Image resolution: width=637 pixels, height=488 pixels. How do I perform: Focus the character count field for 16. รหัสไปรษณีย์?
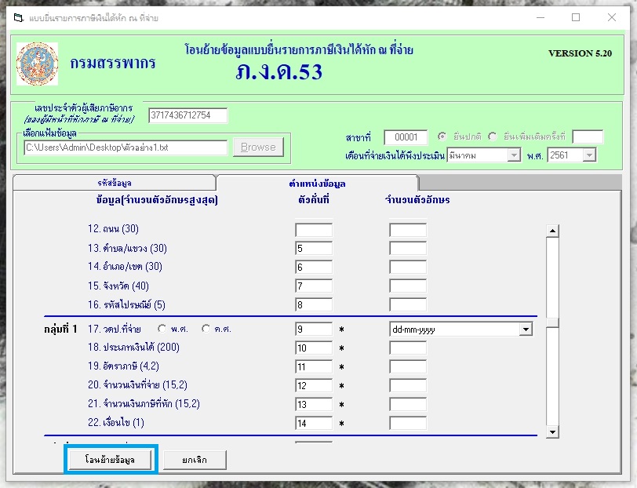pos(408,304)
